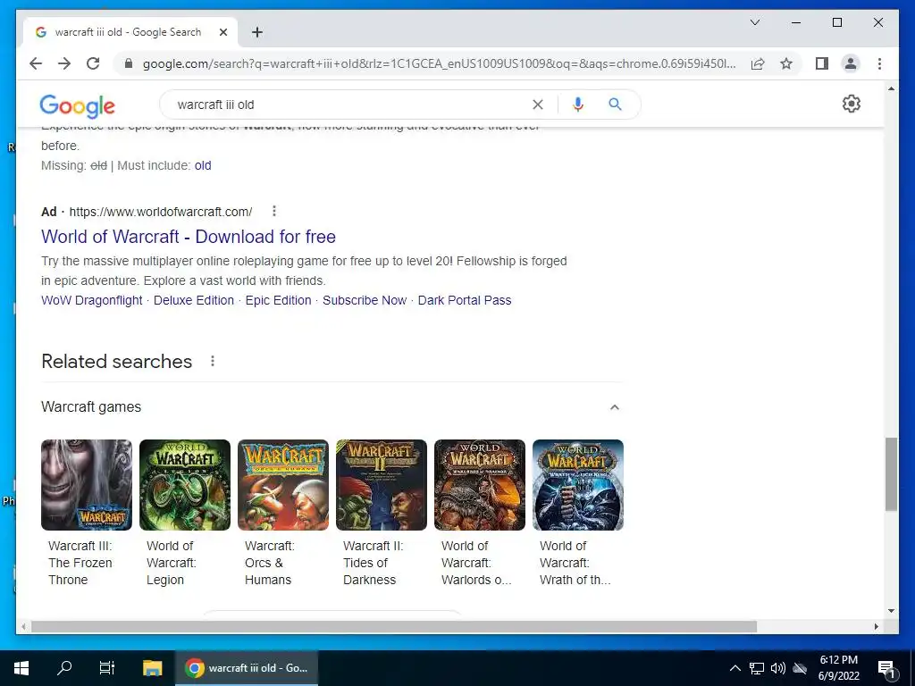This screenshot has width=915, height=686.
Task: Select World of Warcraft: Warlords thumbnail
Action: [480, 485]
